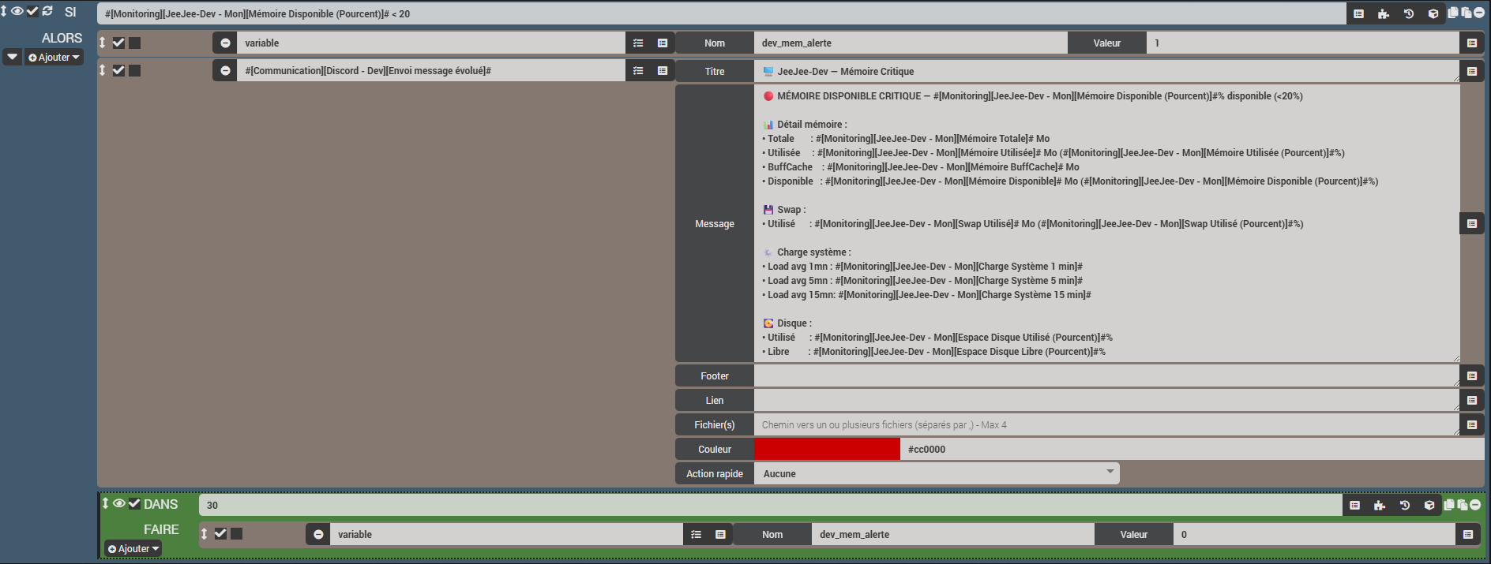Click the puzzle-piece equipment icon in DANS row
Viewport: 1491px width, 564px height.
click(x=1380, y=505)
